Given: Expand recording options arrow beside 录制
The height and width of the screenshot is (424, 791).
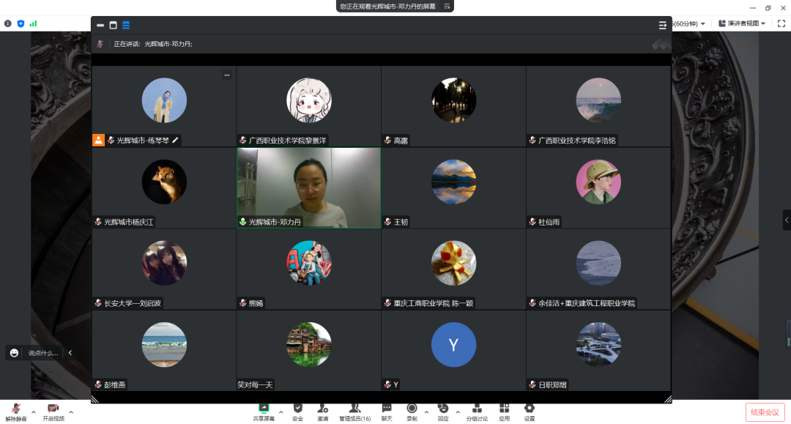Looking at the screenshot, I should pos(426,412).
